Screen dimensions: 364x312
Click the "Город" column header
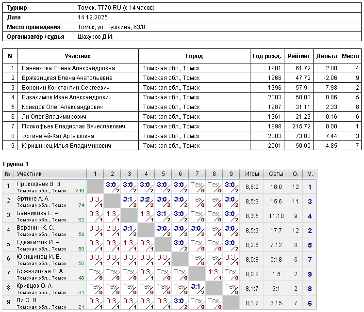[194, 56]
